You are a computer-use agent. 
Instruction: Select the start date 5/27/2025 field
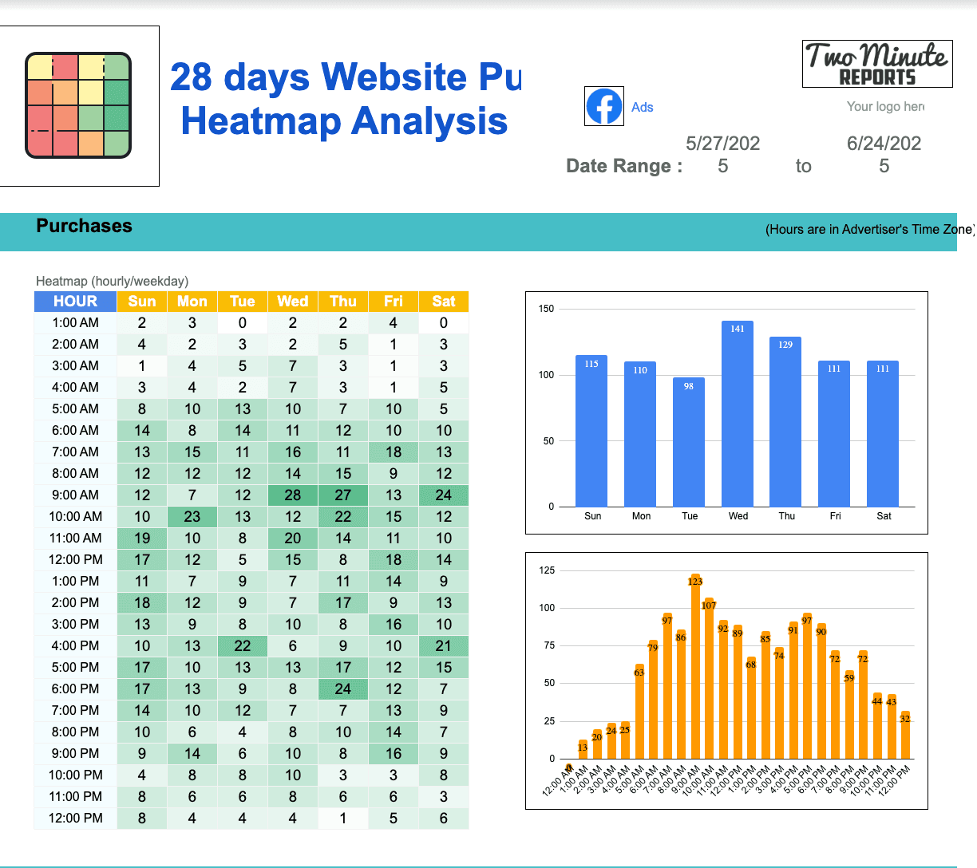point(722,155)
